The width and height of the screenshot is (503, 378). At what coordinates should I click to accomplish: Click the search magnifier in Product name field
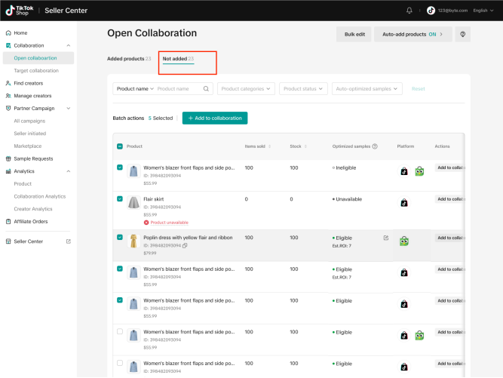click(x=207, y=88)
